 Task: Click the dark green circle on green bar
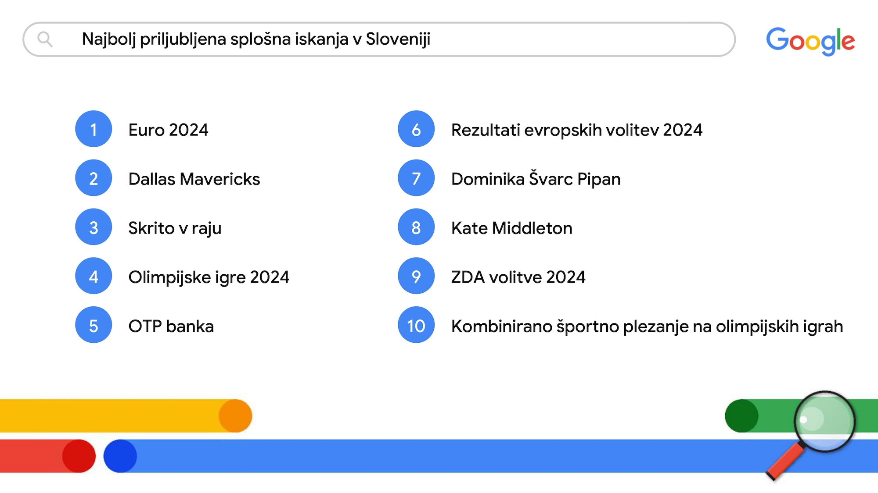pos(741,416)
